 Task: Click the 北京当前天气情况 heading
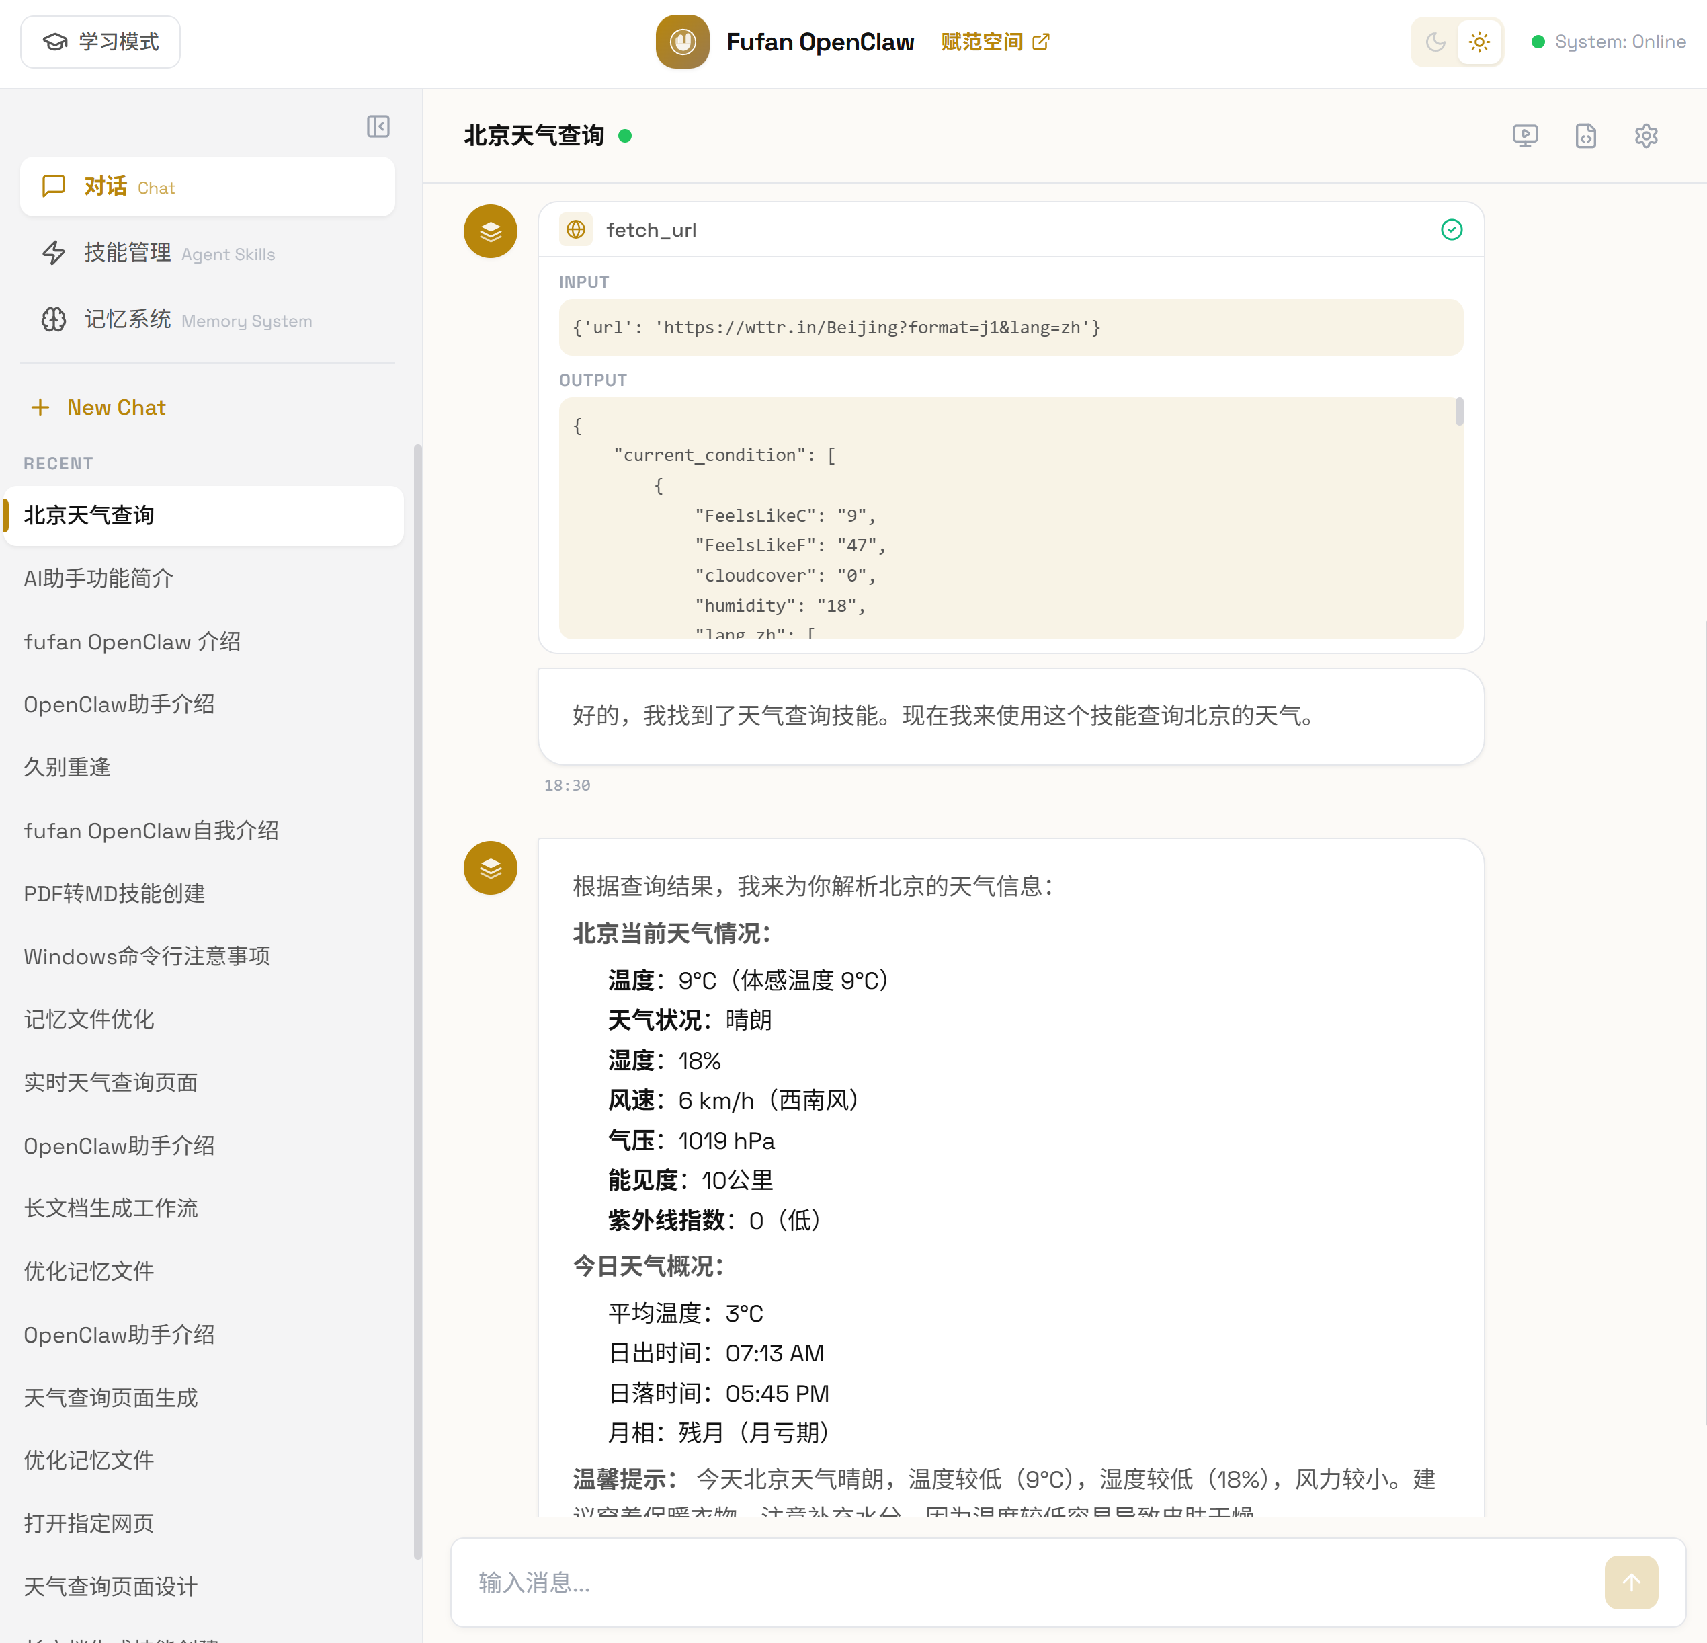pos(671,933)
